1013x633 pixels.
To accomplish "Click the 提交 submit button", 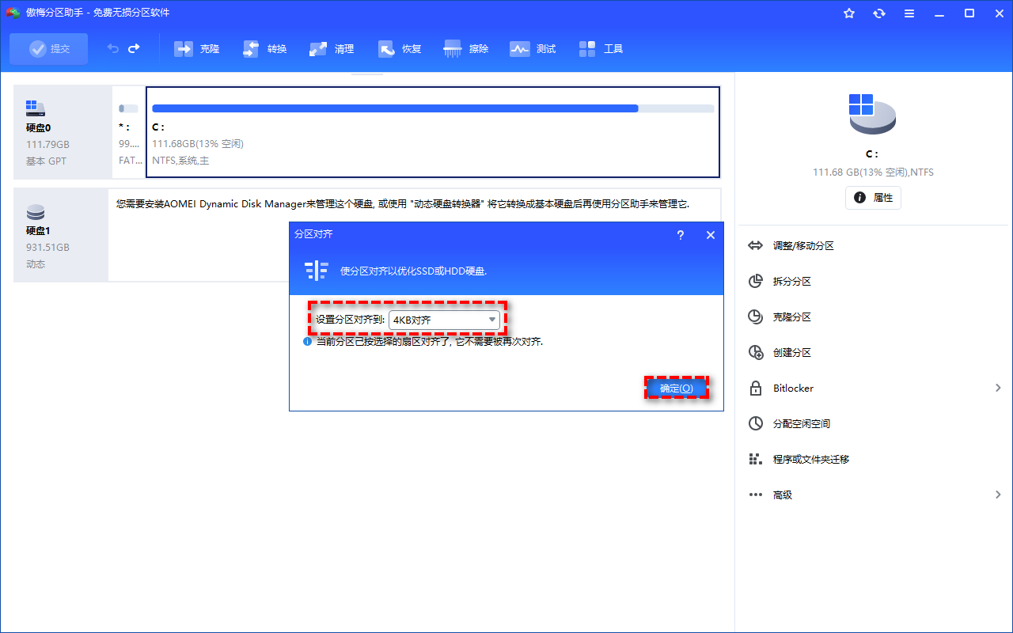I will [x=48, y=48].
